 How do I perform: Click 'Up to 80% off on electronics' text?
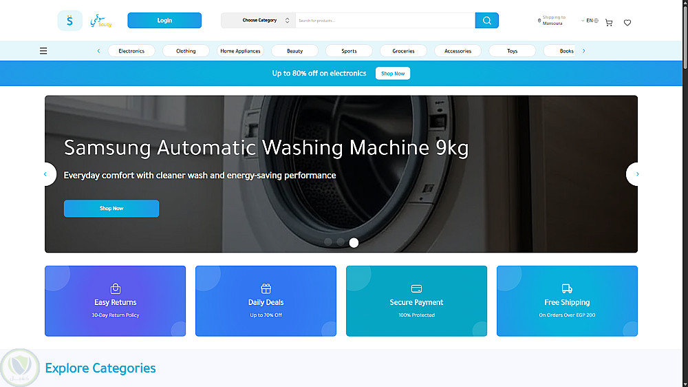319,74
